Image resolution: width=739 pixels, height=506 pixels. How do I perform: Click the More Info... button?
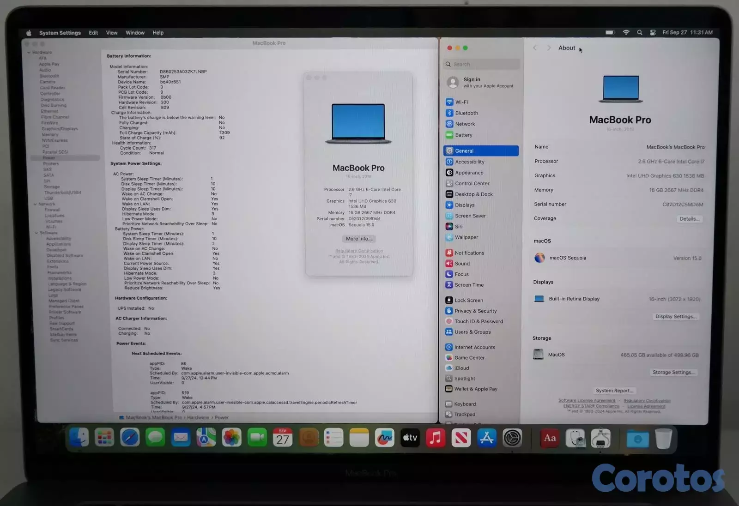point(358,239)
